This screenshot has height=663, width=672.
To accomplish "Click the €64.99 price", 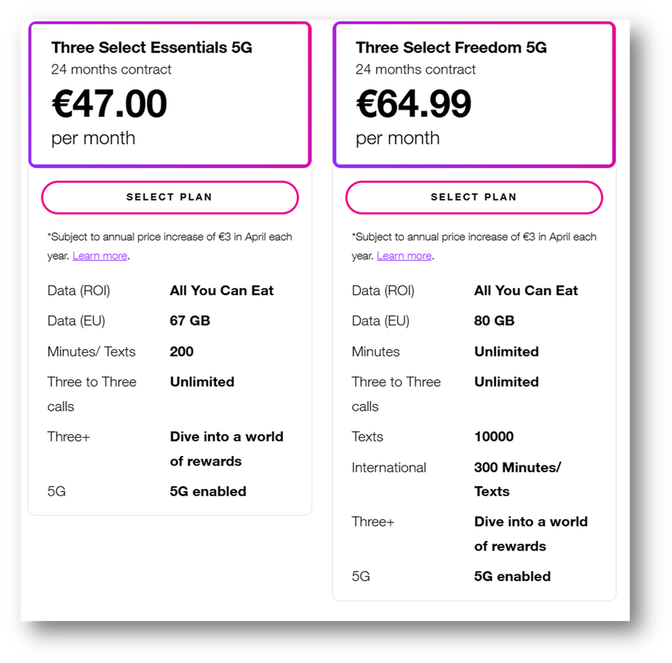I will (414, 104).
